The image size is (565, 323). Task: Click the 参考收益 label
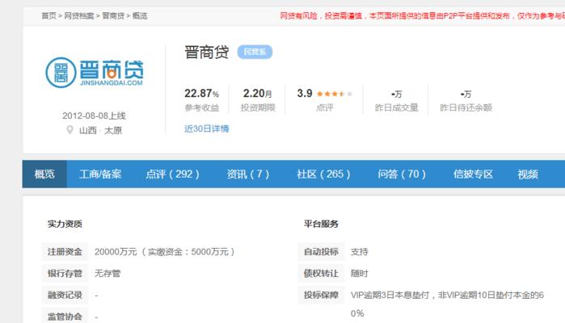[x=202, y=107]
